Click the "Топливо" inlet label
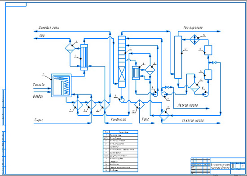The height and width of the screenshot is (176, 247). (x=39, y=85)
